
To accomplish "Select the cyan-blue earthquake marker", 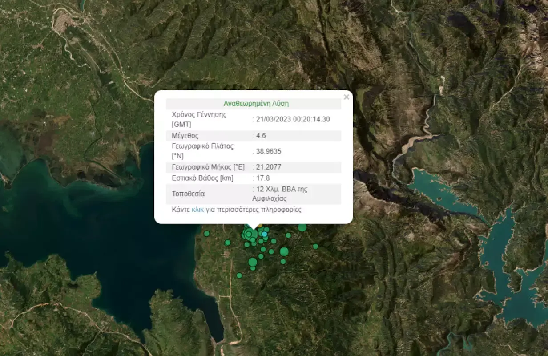I will click(x=264, y=234).
